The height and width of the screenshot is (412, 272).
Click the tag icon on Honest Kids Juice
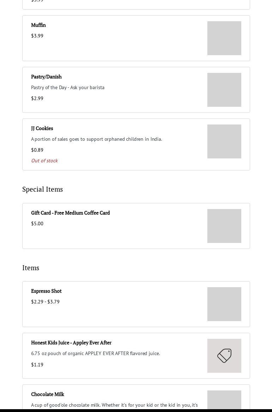[224, 356]
